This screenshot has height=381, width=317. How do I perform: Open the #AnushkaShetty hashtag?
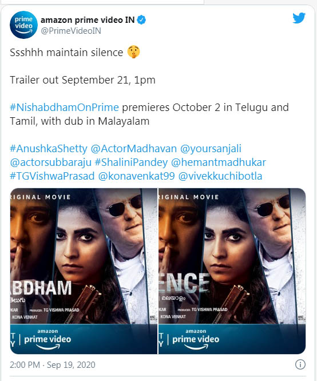tap(49, 149)
